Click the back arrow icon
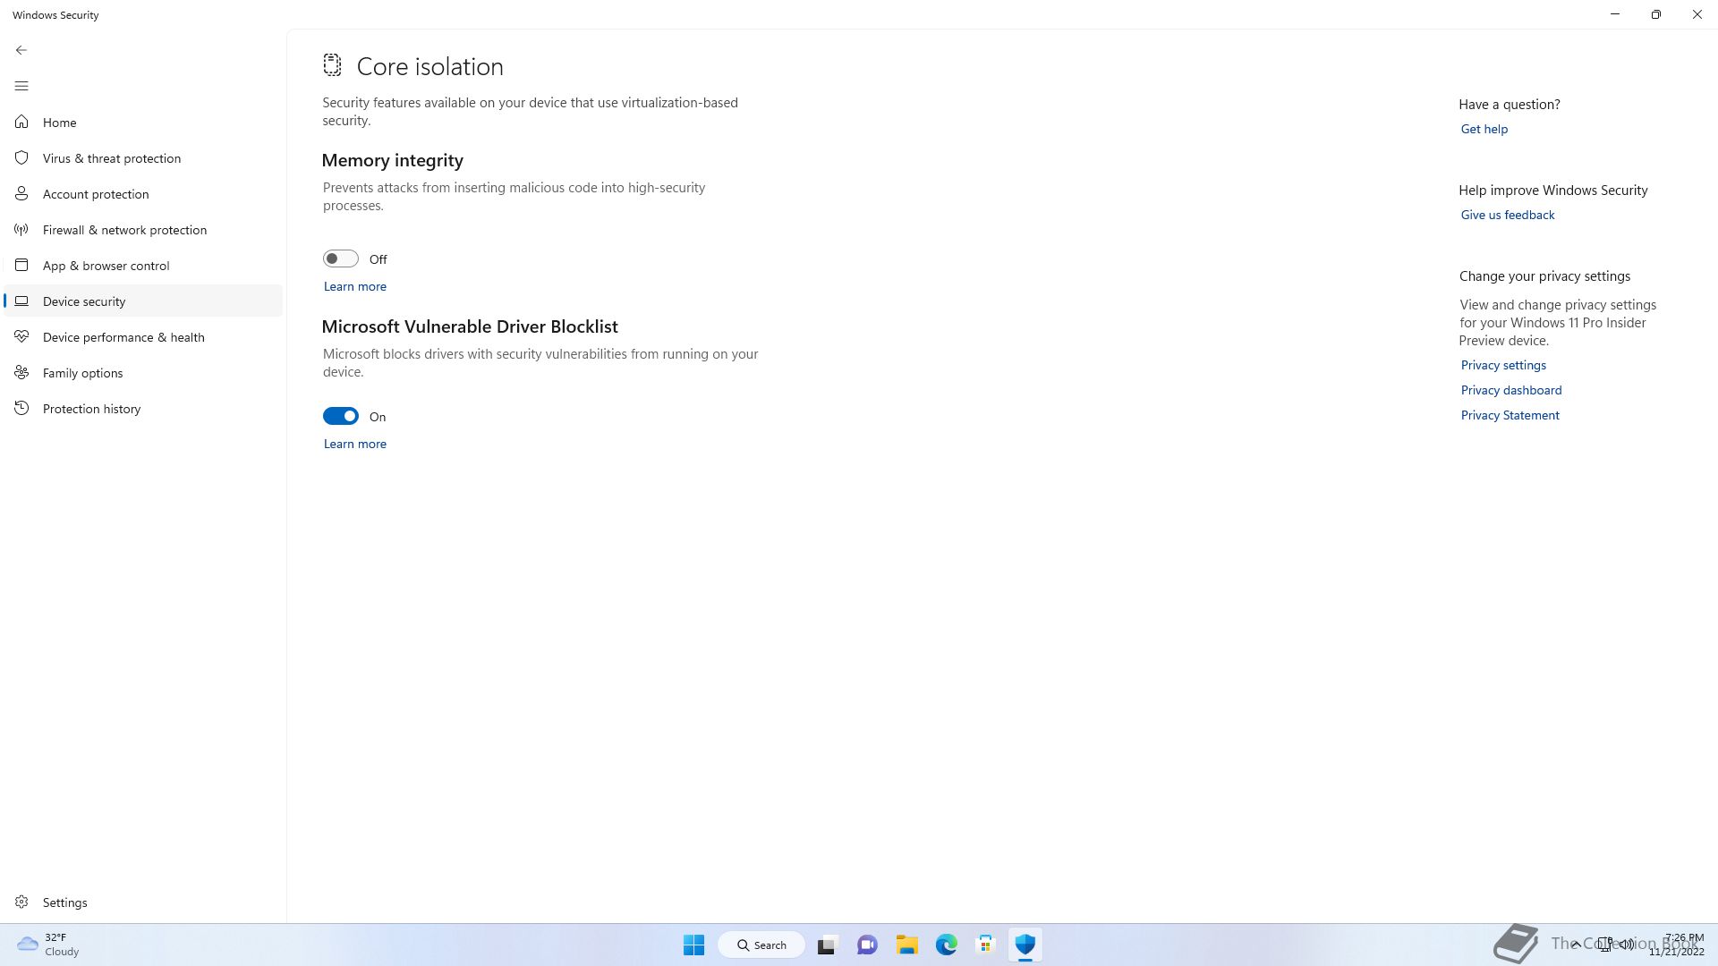The image size is (1718, 966). [x=21, y=50]
